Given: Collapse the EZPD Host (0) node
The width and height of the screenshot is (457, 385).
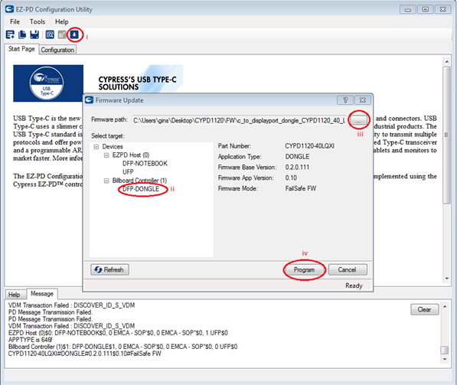Looking at the screenshot, I should (106, 155).
